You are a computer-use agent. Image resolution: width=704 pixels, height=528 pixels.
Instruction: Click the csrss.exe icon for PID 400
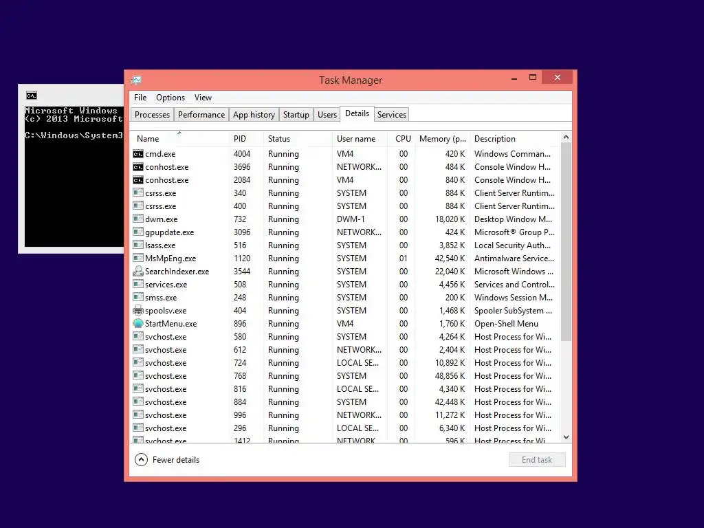coord(137,206)
